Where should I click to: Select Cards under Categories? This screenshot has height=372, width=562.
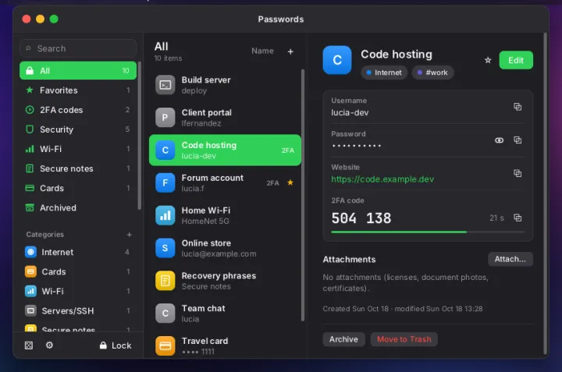(78, 271)
